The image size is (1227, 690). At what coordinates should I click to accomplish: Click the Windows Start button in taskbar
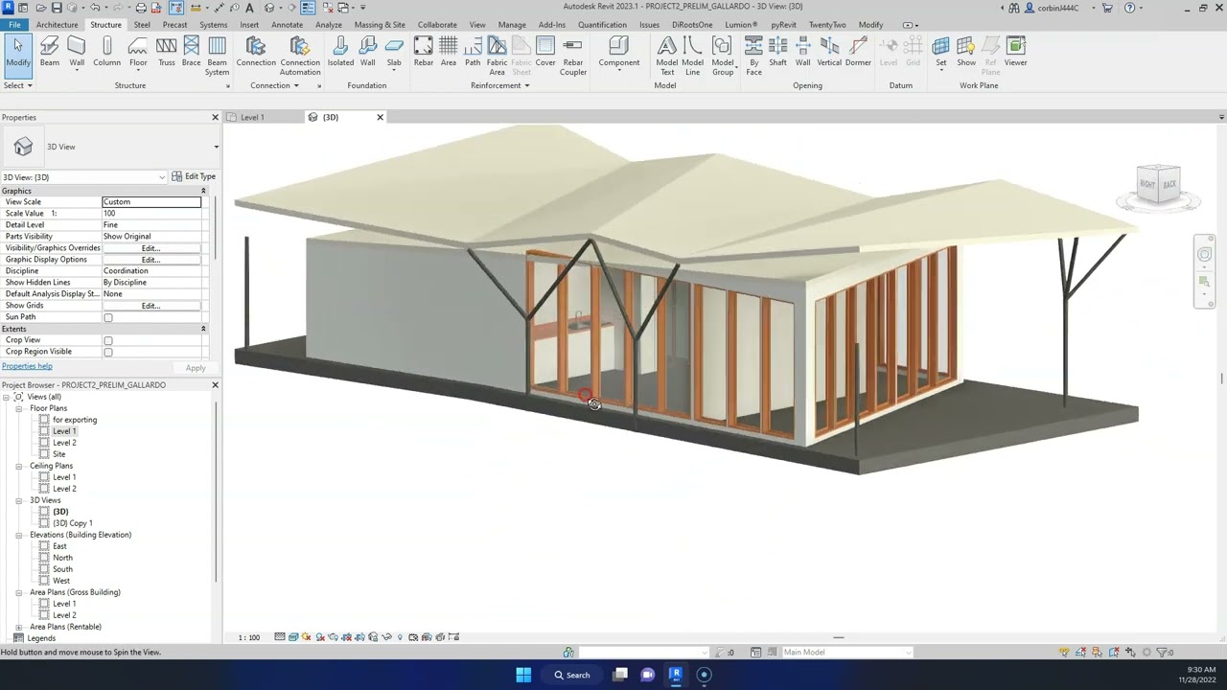click(523, 675)
